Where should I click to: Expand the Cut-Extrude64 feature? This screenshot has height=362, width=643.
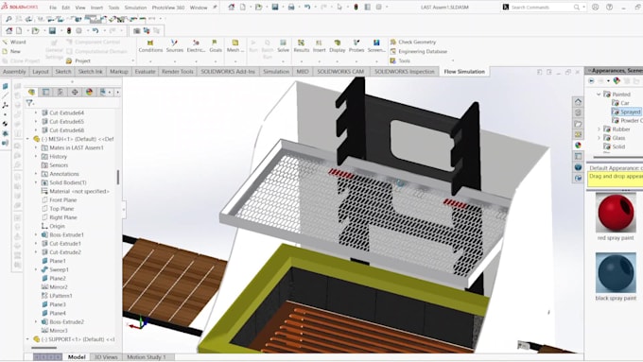36,112
